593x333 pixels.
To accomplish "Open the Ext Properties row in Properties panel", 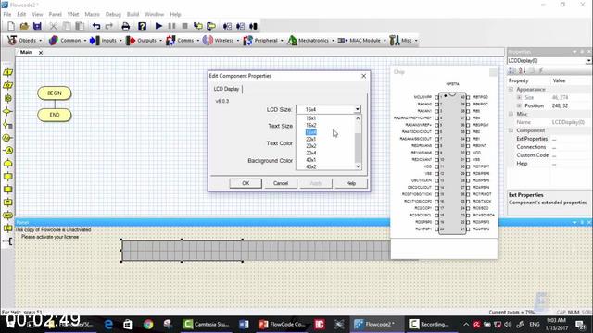I will point(549,139).
